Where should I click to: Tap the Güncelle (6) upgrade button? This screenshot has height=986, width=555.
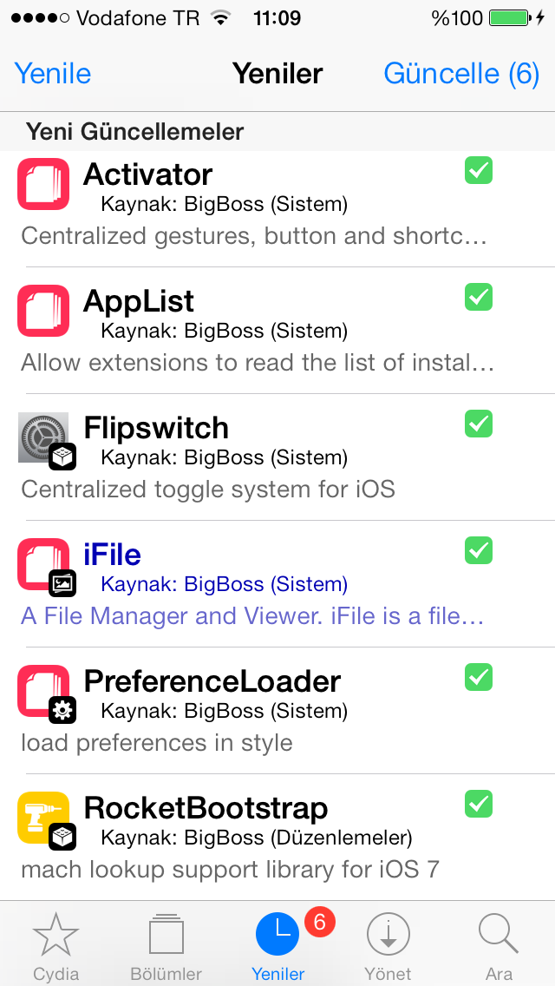point(461,74)
